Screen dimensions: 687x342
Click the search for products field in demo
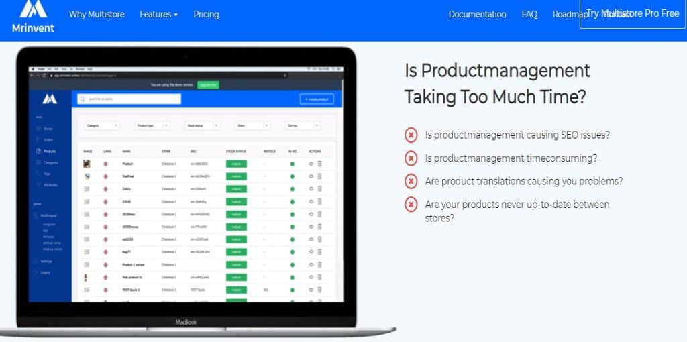pyautogui.click(x=129, y=99)
